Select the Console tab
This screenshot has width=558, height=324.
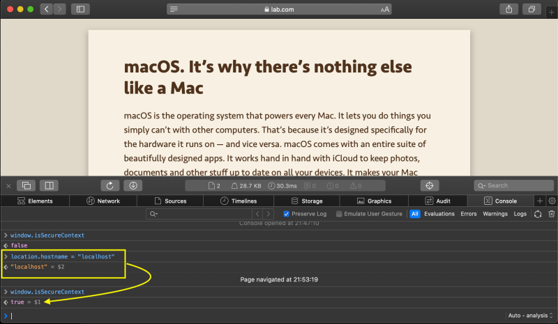[x=500, y=201]
